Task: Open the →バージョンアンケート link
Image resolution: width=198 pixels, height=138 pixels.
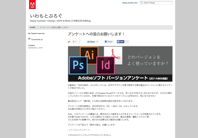Action: pyautogui.click(x=79, y=130)
